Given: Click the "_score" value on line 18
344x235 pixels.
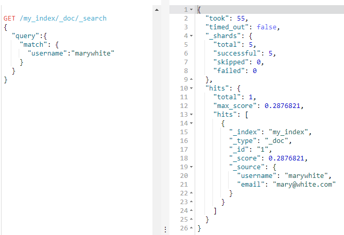Looking at the screenshot, I should click(x=286, y=158).
